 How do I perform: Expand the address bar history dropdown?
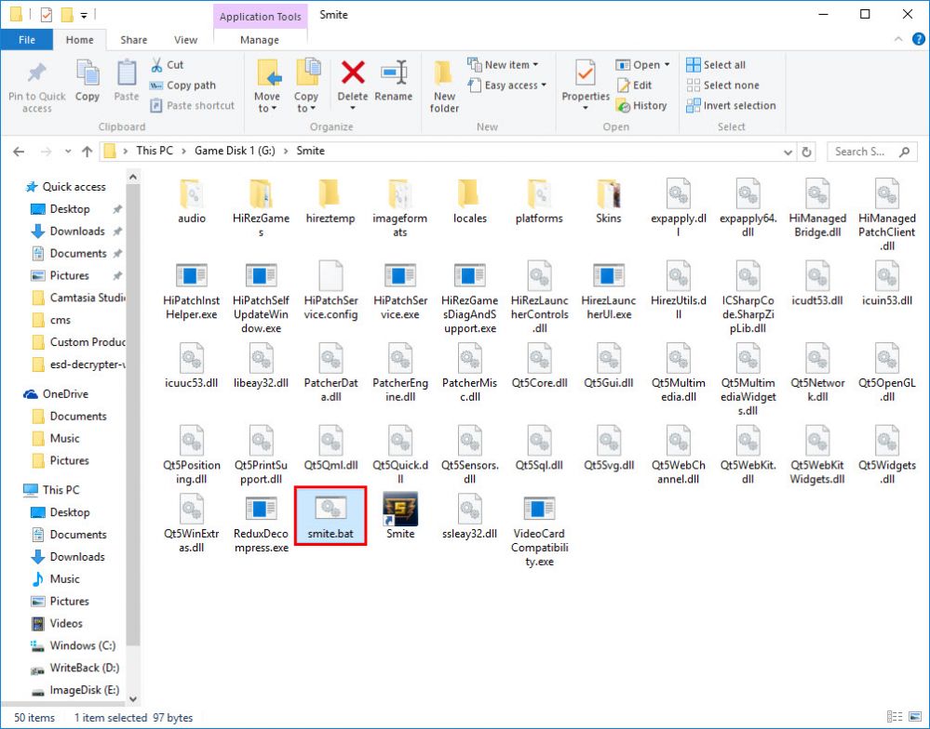point(788,151)
